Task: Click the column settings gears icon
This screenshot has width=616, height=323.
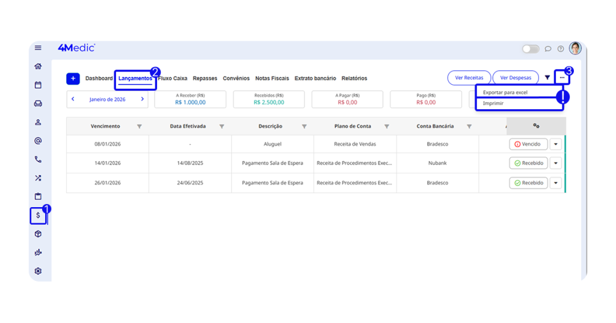Action: tap(536, 126)
